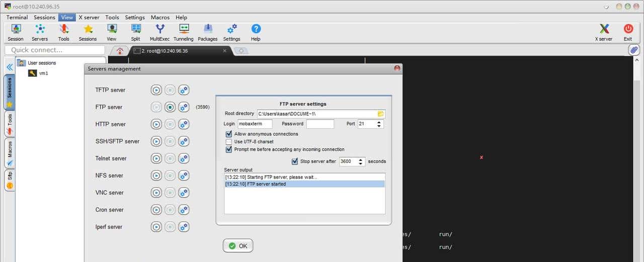This screenshot has height=262, width=644.
Task: Collapse the left sidebar with double chevron
Action: click(x=9, y=66)
